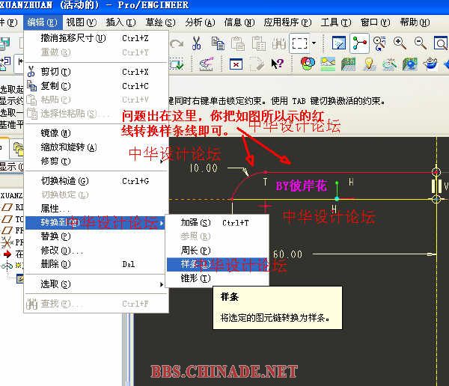Viewport: 449px width, 386px height.
Task: Click the blue sphere room icon
Action: [410, 64]
